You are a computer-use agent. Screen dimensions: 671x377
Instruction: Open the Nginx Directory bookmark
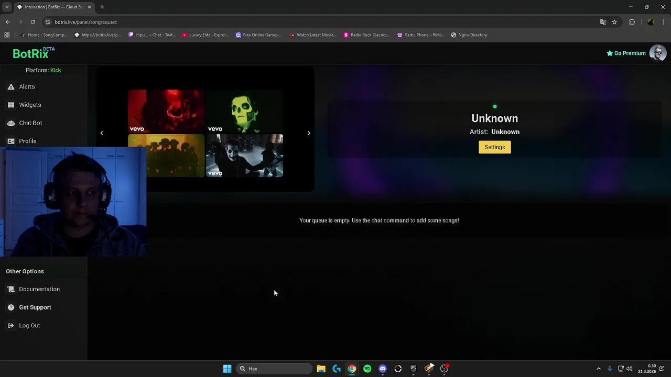(469, 35)
